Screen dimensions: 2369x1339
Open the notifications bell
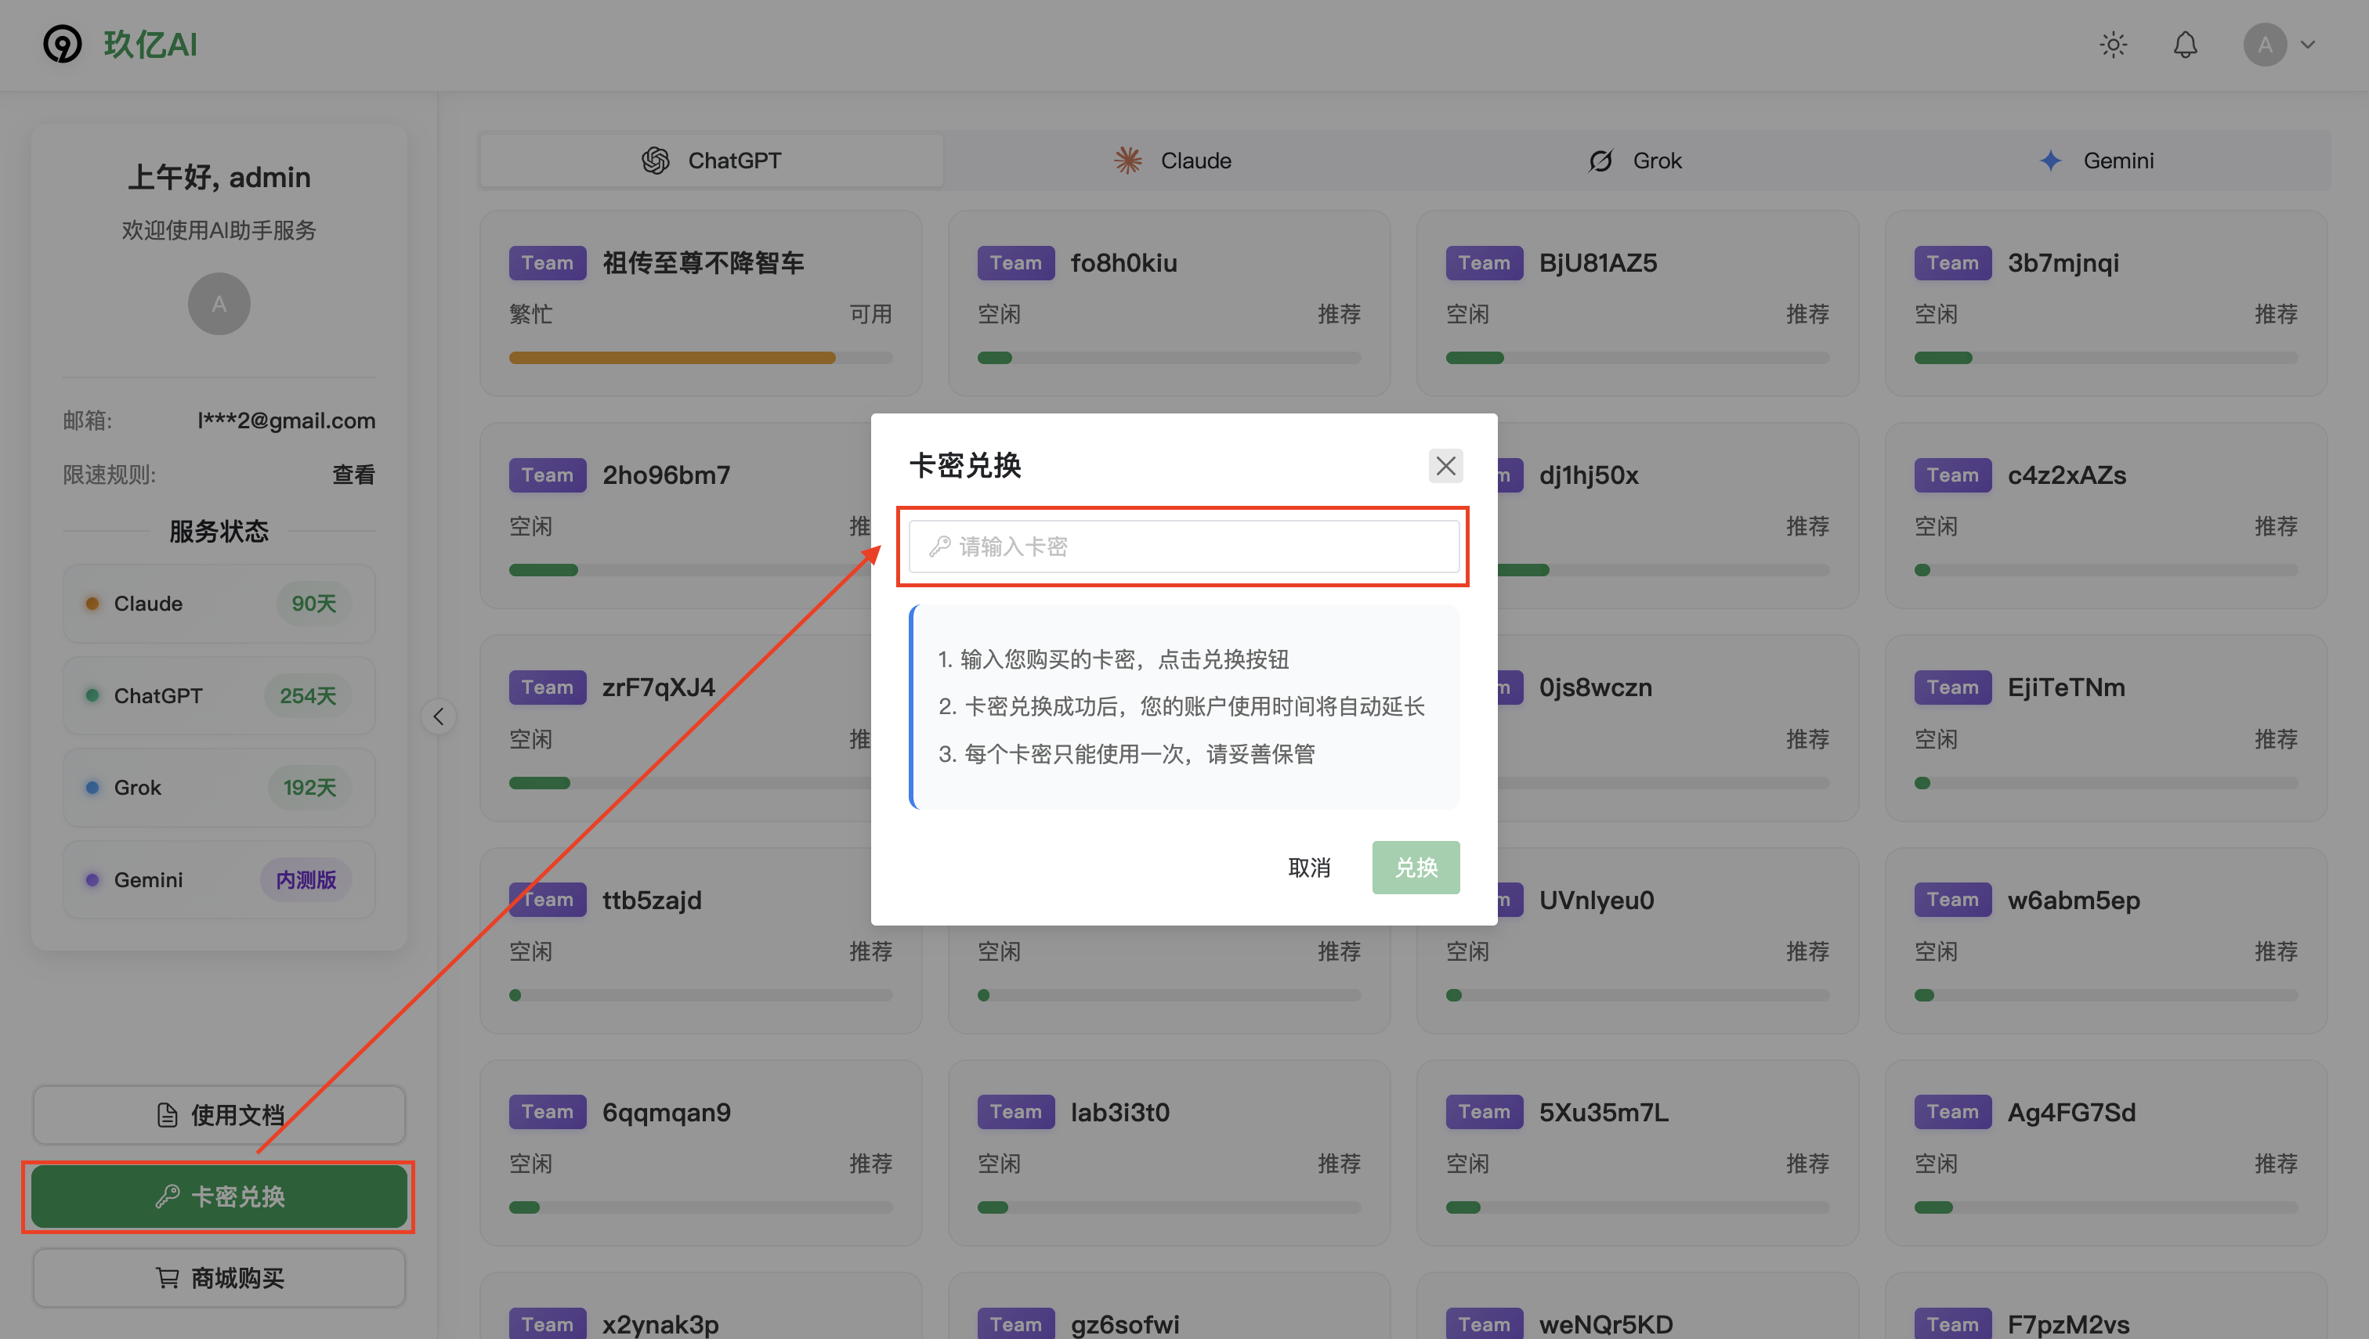point(2185,44)
